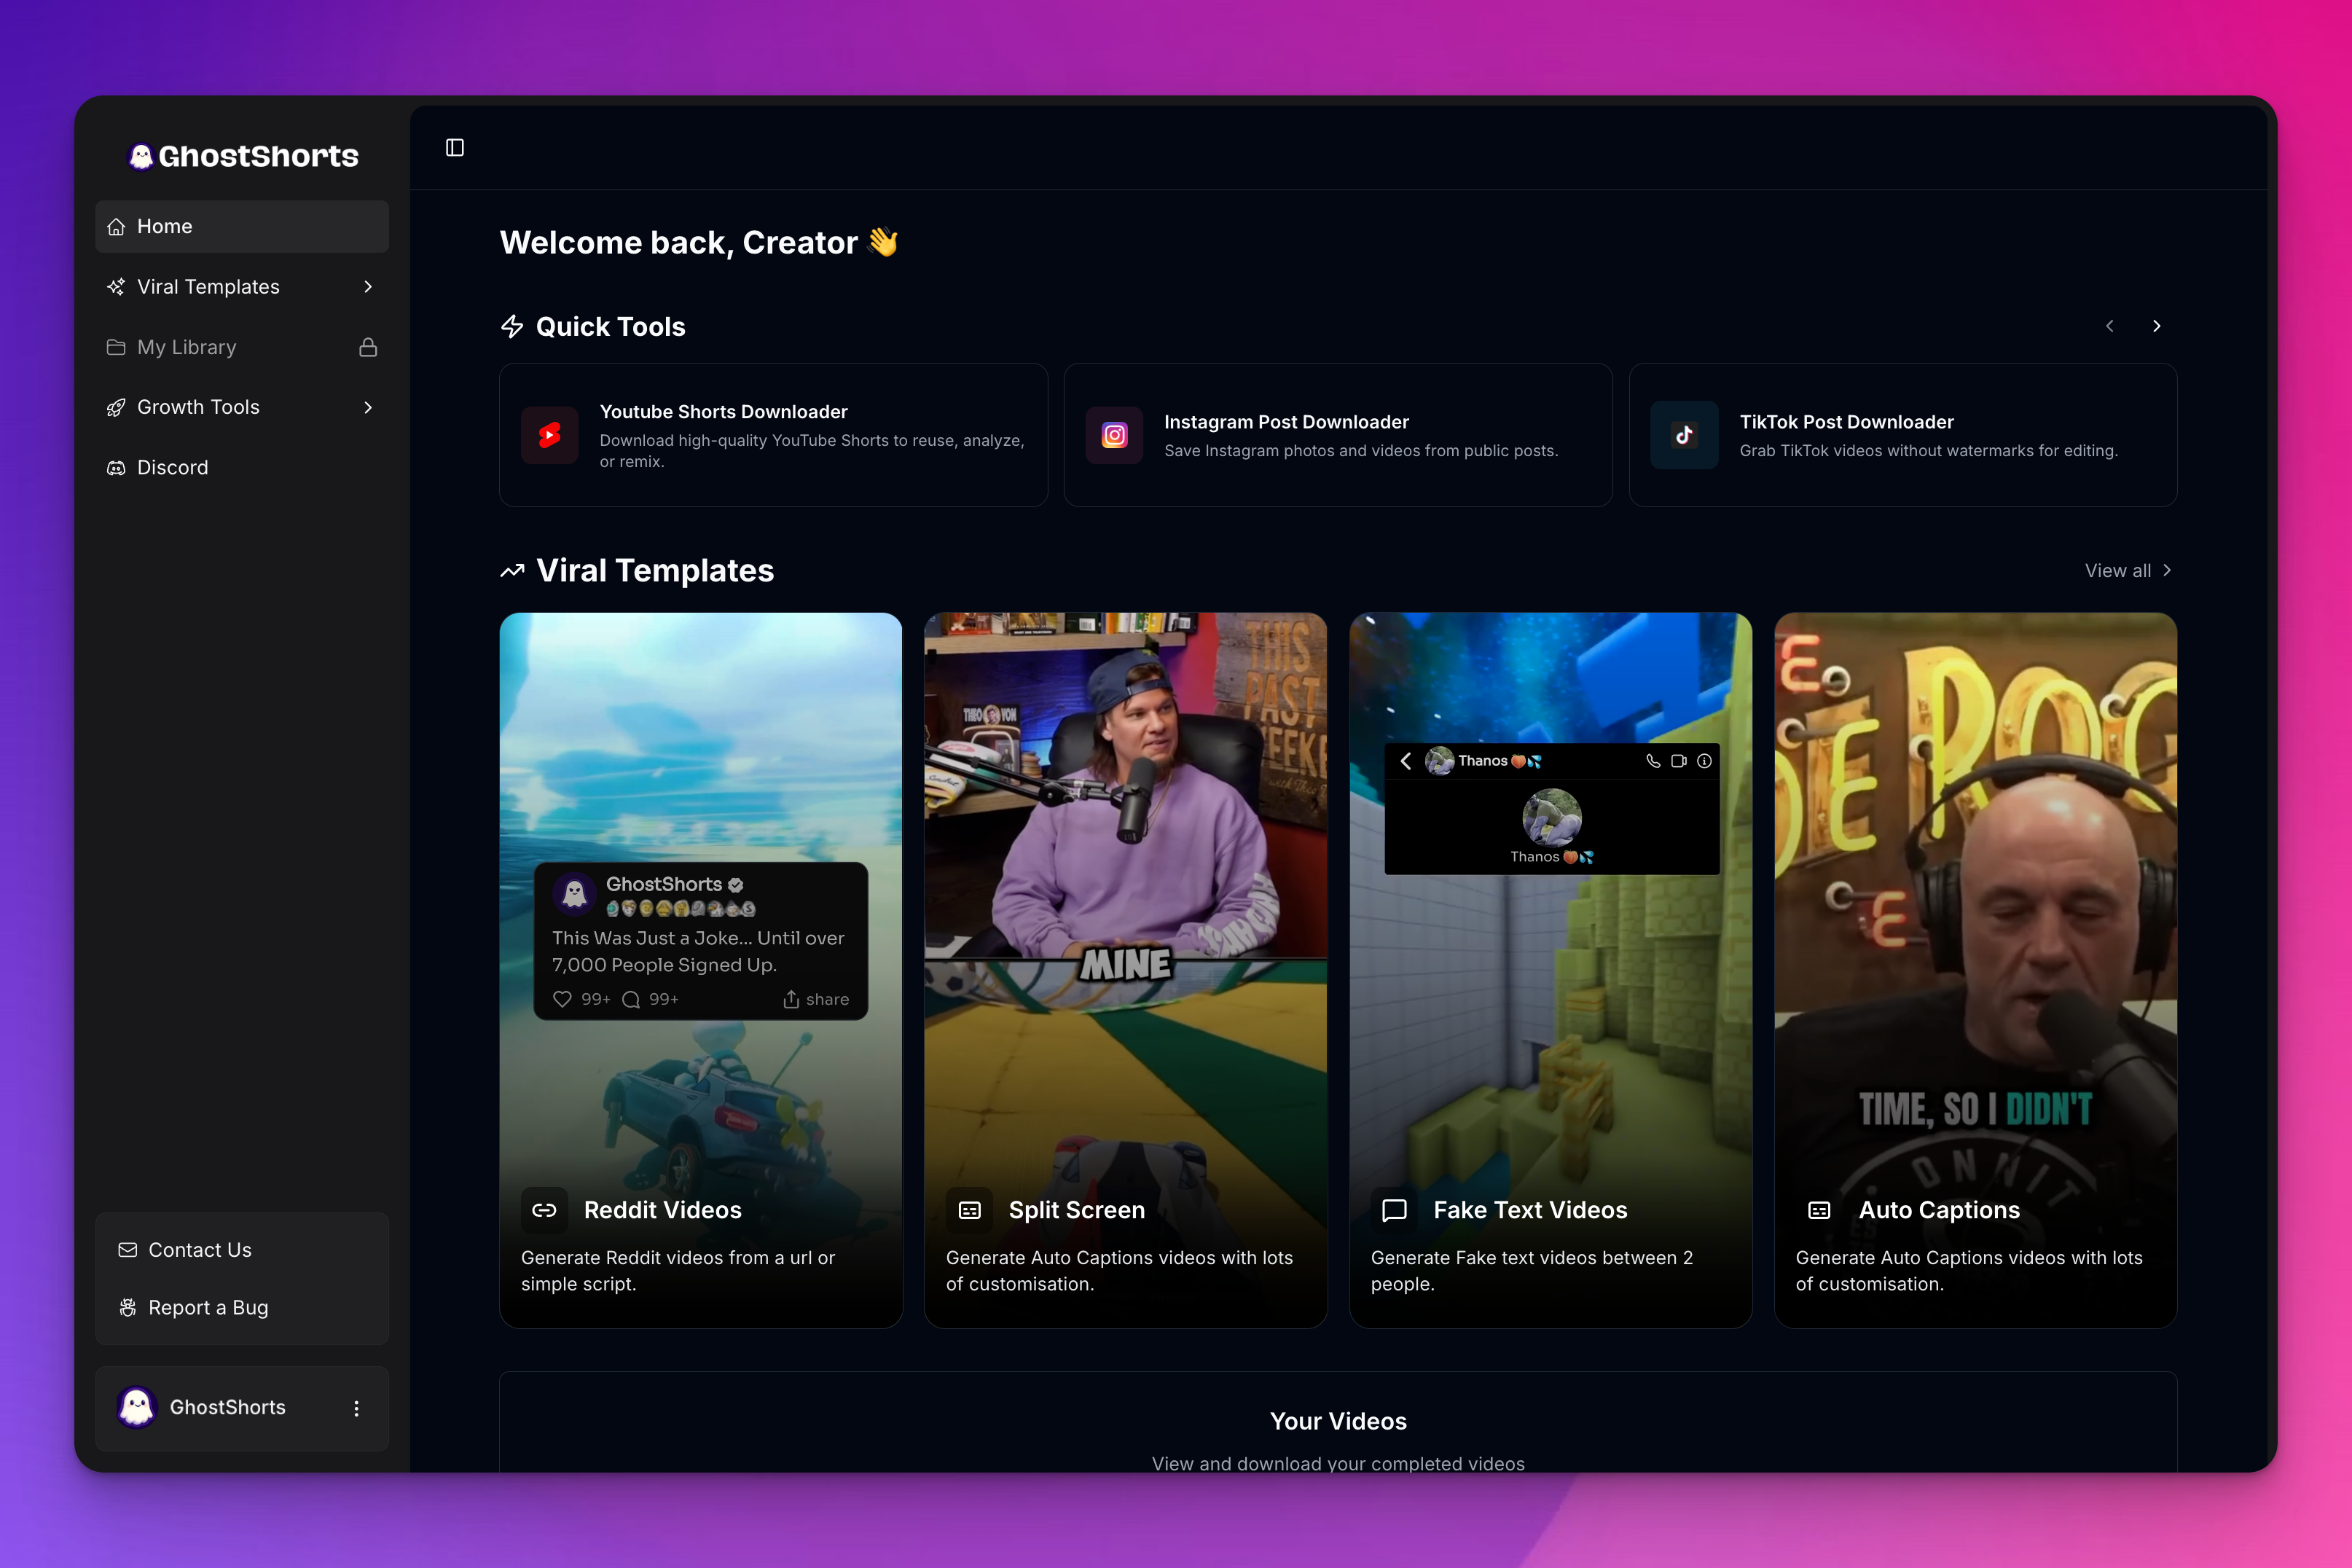Image resolution: width=2352 pixels, height=1568 pixels.
Task: Expand the Growth Tools sidebar chevron
Action: [368, 407]
